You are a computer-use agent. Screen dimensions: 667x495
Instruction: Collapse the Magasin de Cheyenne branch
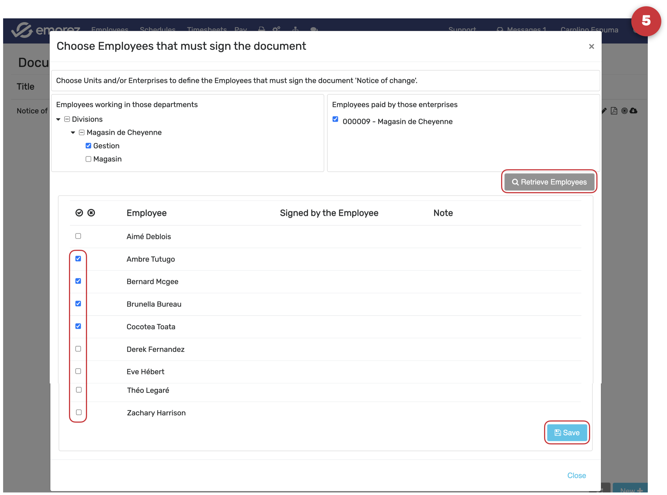(x=73, y=133)
